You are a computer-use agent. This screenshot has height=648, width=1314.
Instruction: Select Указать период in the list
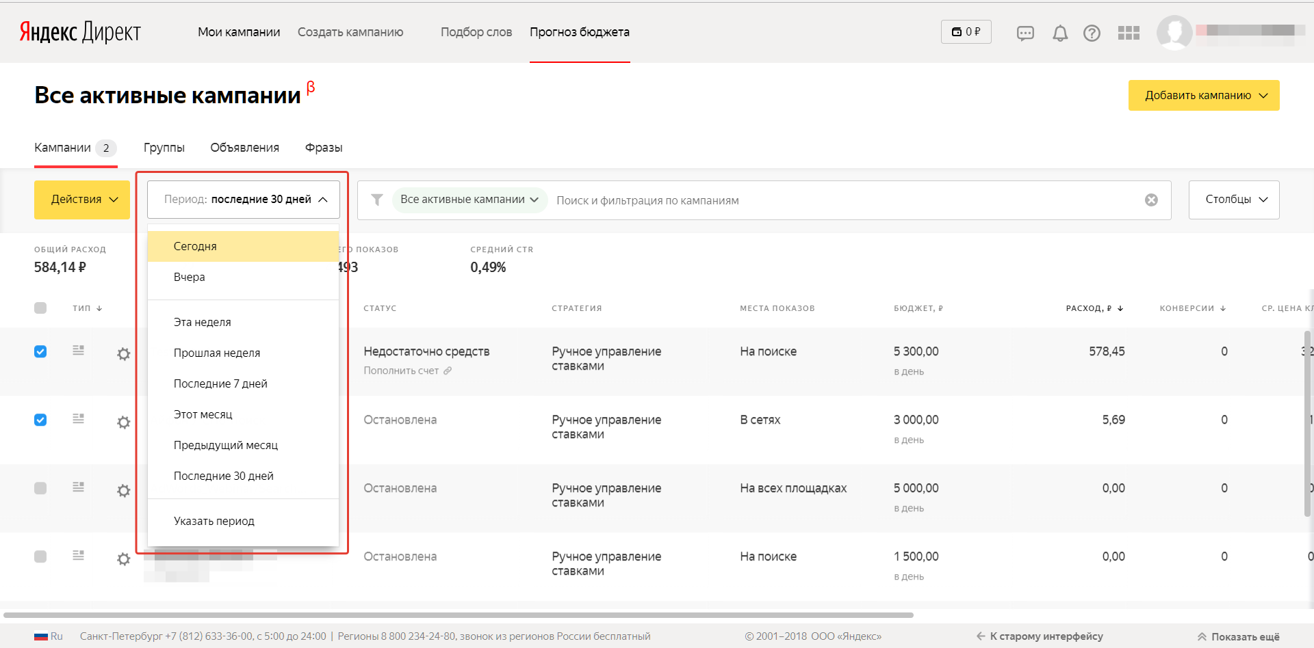point(214,520)
